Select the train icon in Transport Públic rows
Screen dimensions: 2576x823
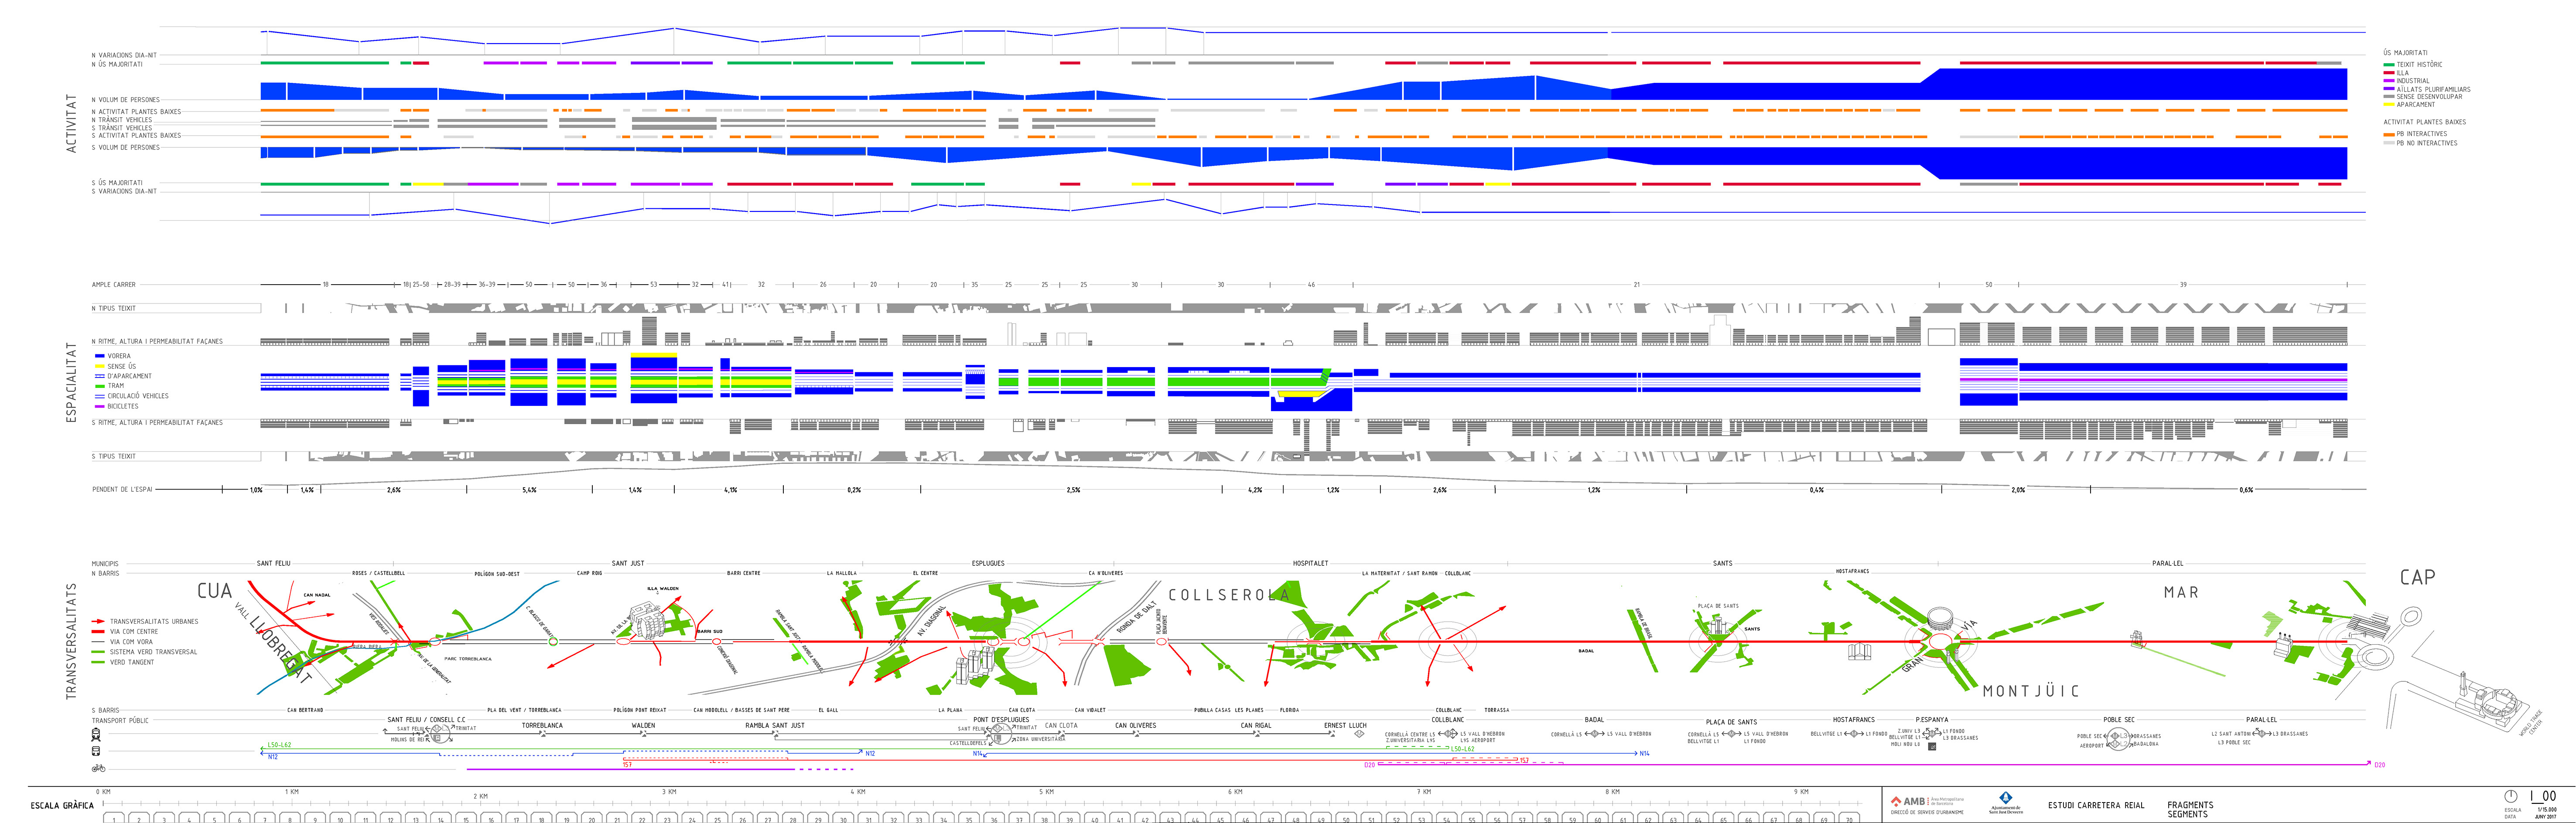pyautogui.click(x=96, y=736)
